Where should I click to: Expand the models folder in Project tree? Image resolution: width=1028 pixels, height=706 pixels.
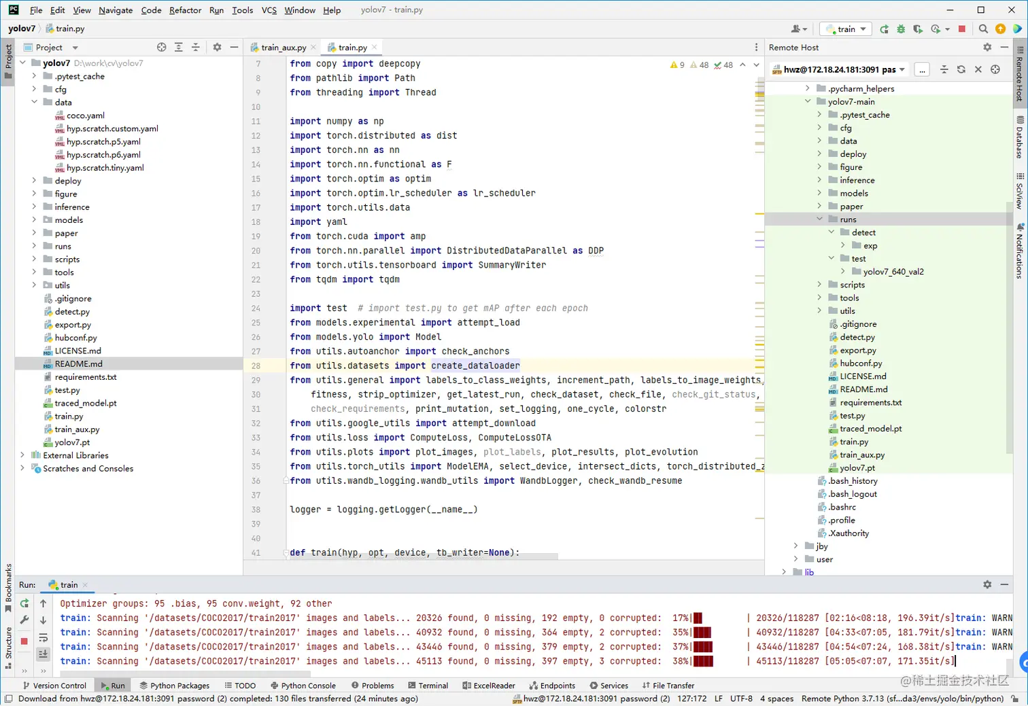point(34,220)
